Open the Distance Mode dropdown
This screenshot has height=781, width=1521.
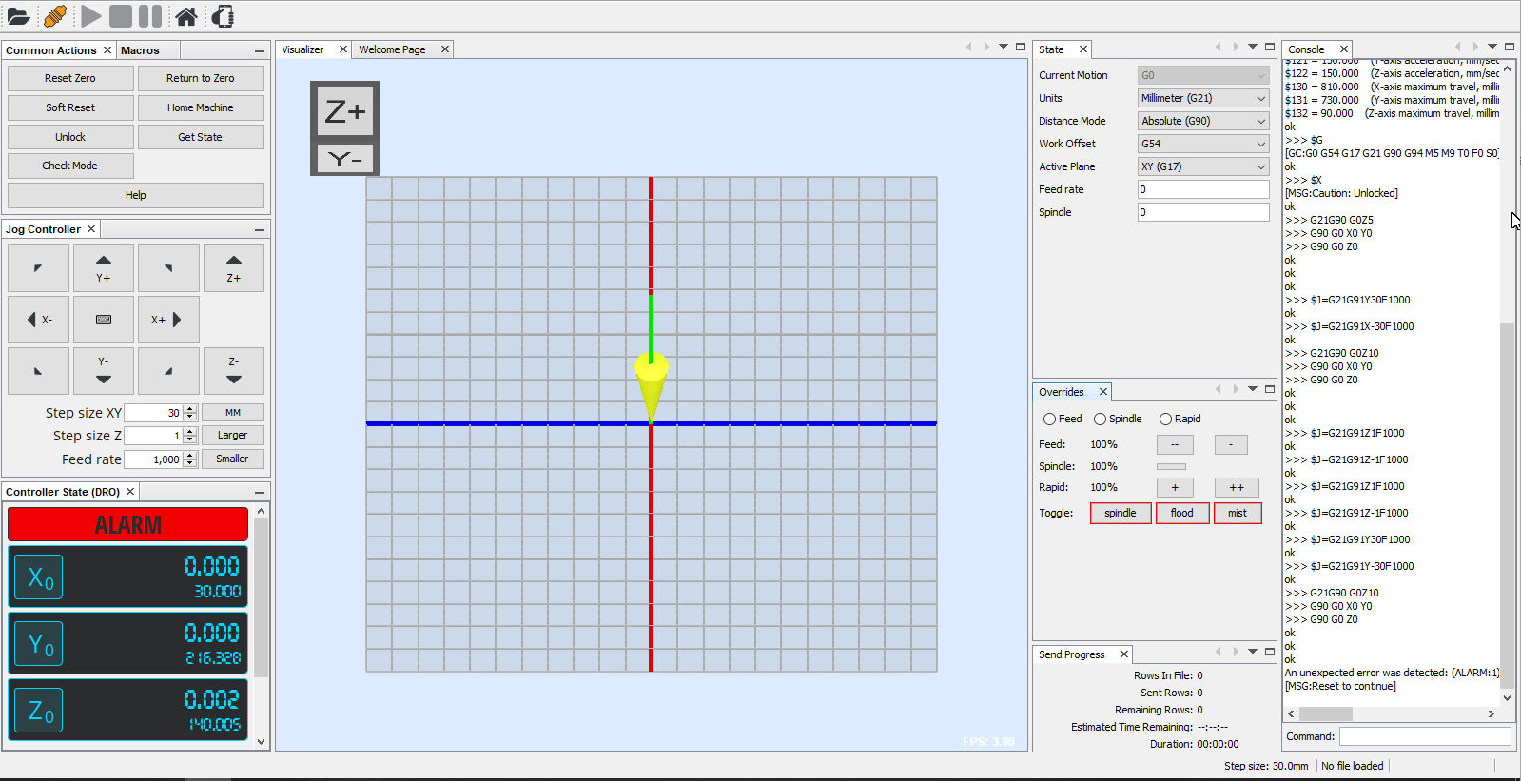coord(1203,121)
